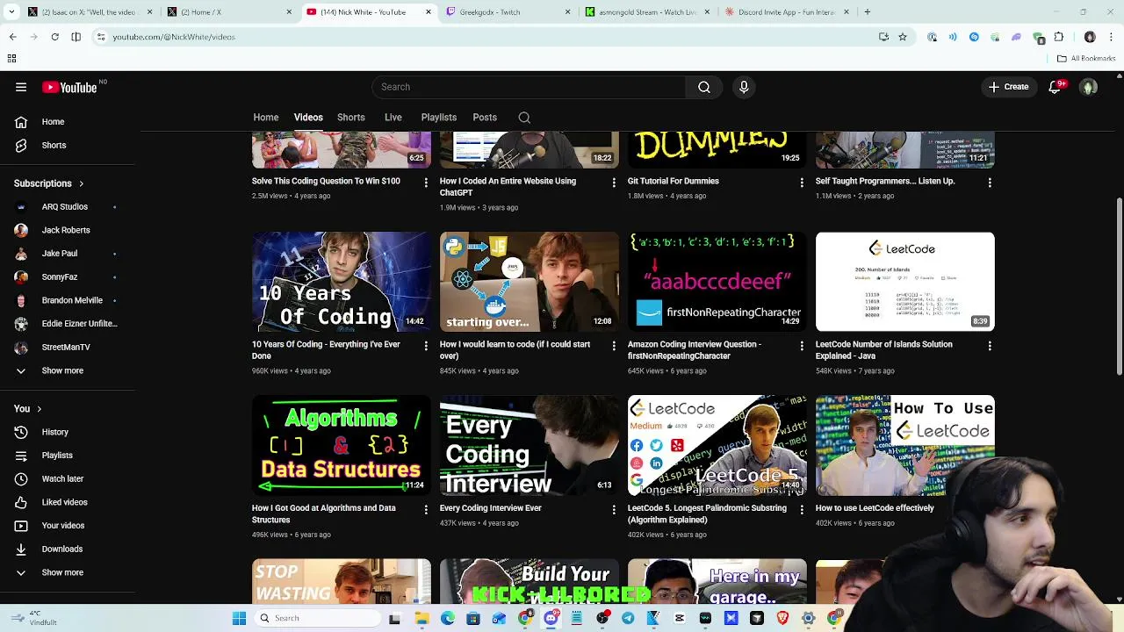
Task: Open All Bookmarks folder
Action: pos(1086,59)
